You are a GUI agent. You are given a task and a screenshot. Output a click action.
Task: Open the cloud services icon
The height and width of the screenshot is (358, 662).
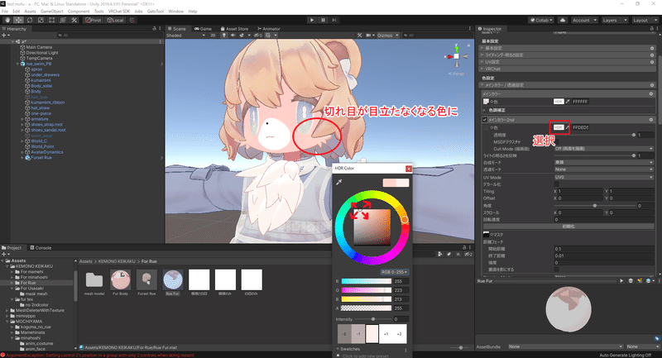click(563, 20)
